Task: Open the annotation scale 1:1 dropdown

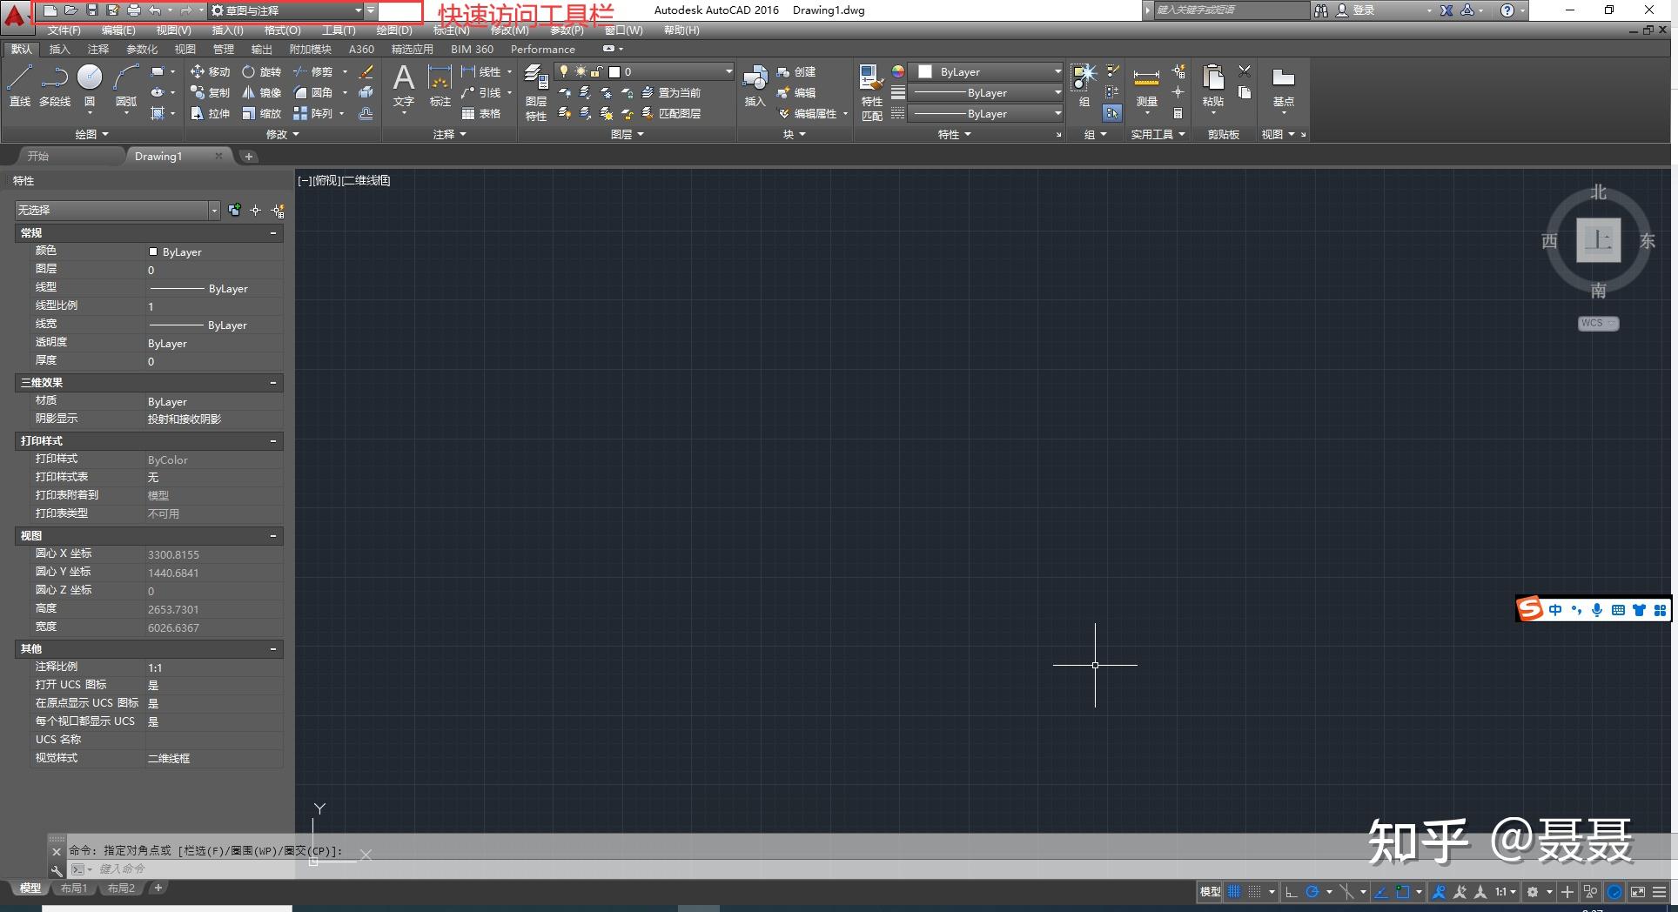Action: click(x=1505, y=892)
